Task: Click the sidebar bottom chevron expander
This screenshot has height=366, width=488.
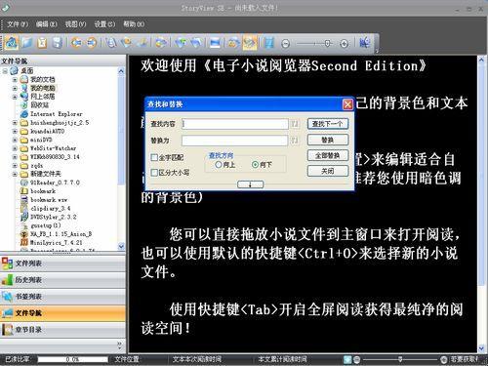Action: (119, 345)
